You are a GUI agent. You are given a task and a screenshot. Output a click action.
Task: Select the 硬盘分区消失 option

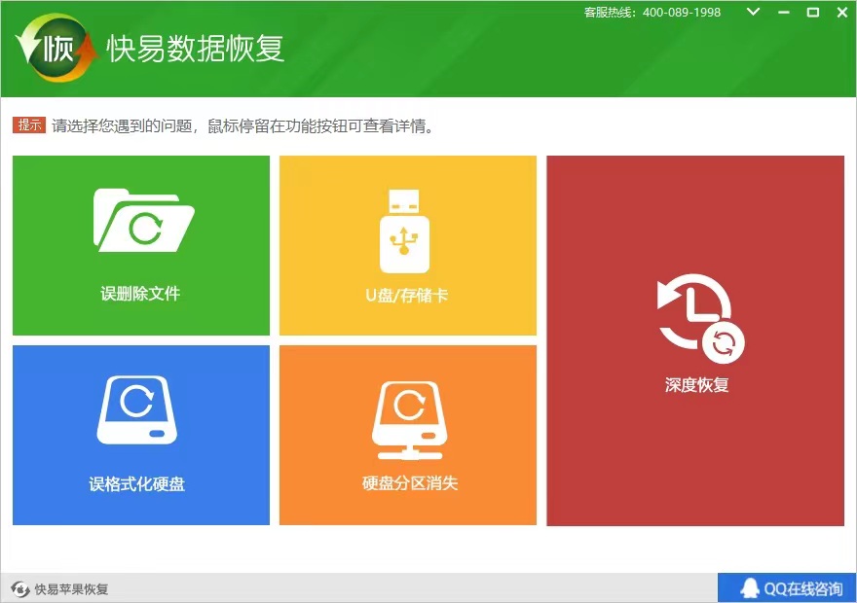click(407, 435)
